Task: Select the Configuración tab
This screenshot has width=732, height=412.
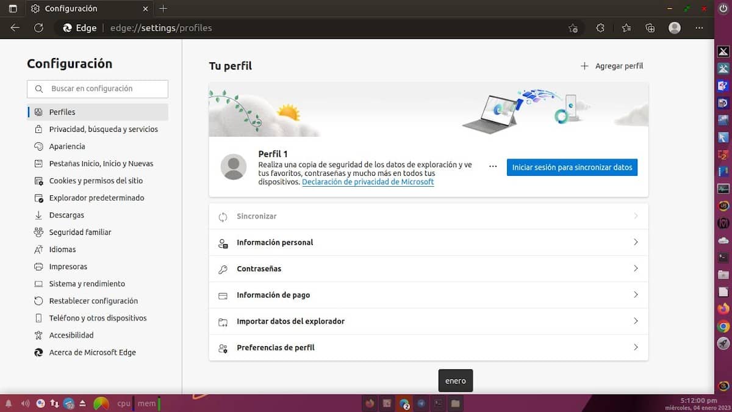Action: [88, 9]
